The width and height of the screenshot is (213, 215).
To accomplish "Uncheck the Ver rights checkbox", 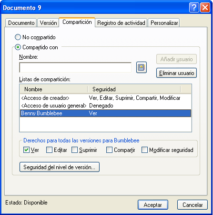I will [26, 150].
